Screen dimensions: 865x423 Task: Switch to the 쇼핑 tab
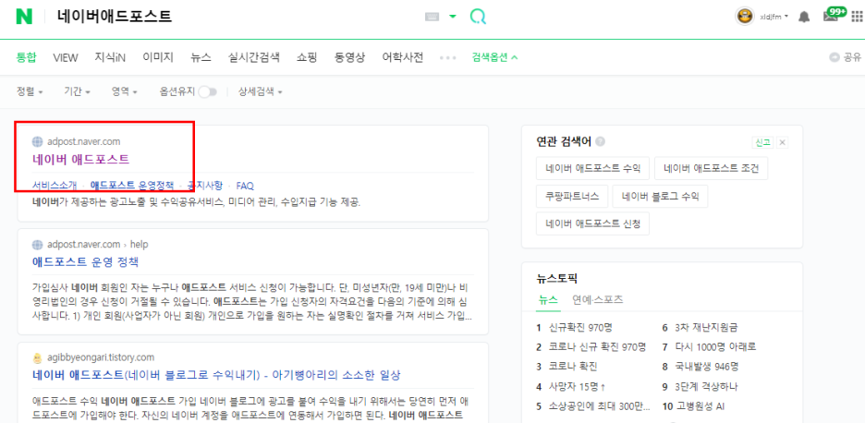tap(306, 57)
